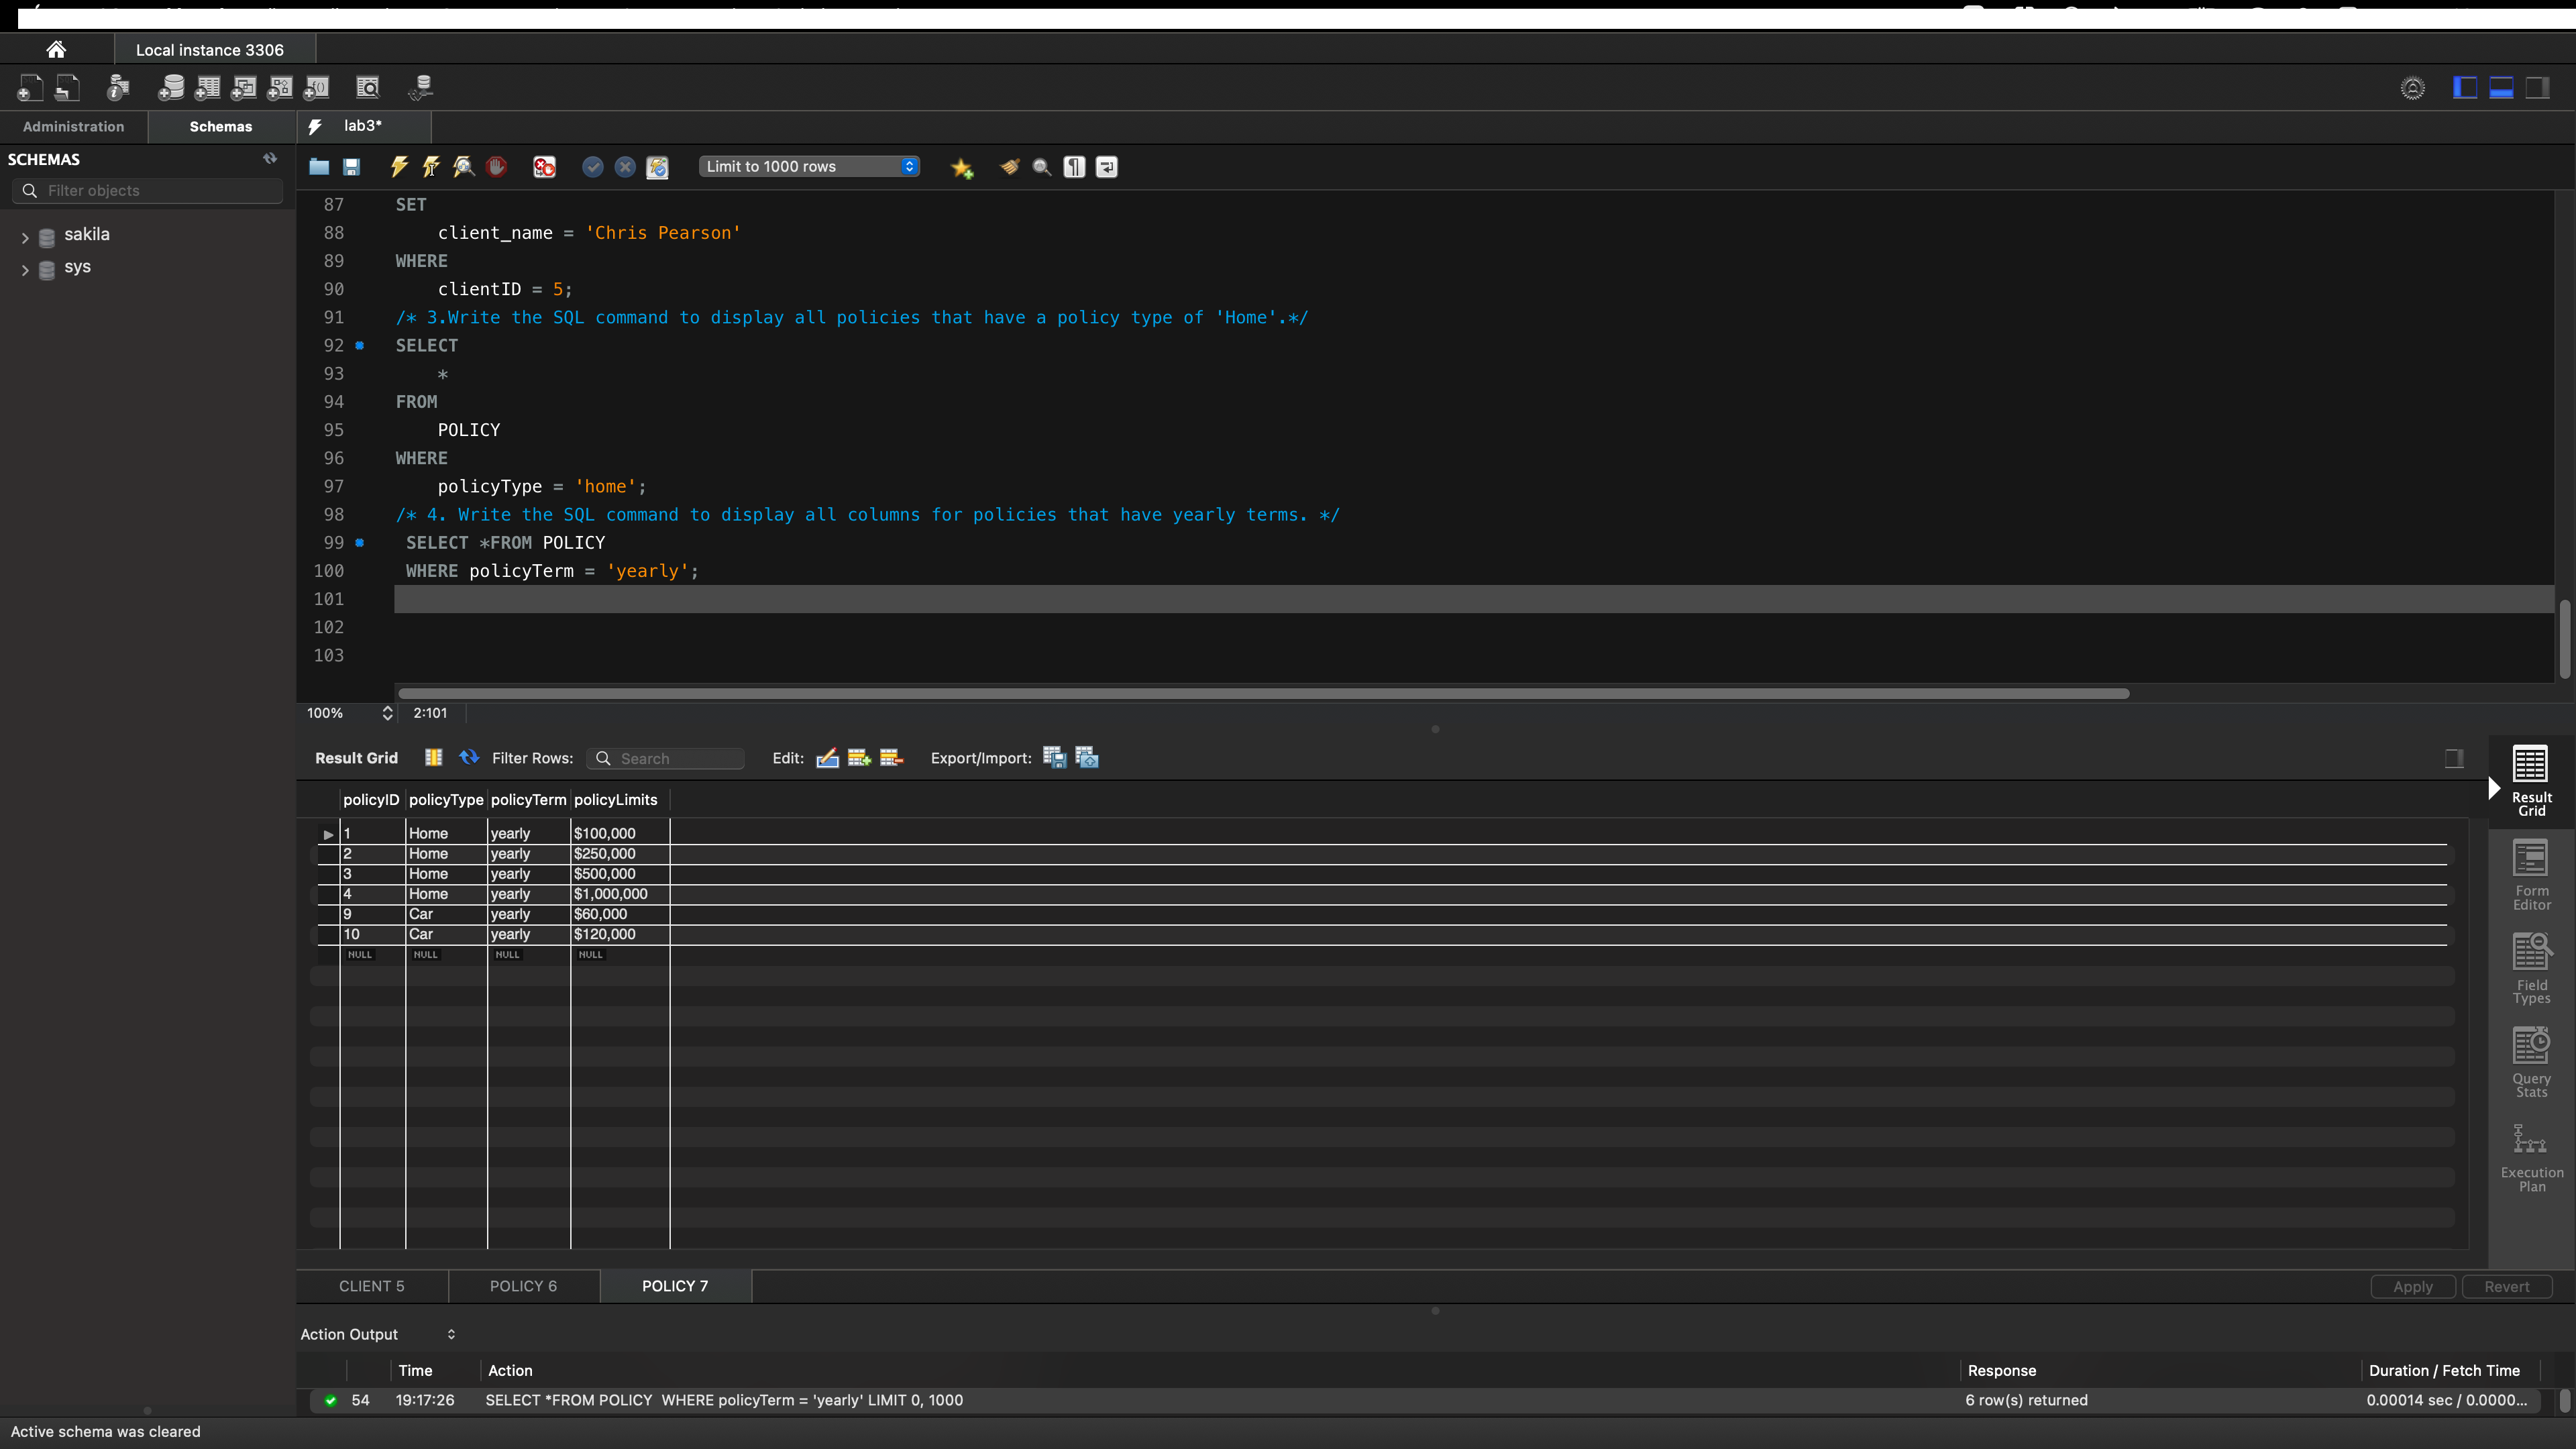
Task: Beautify the query with the broom icon
Action: click(x=1008, y=167)
